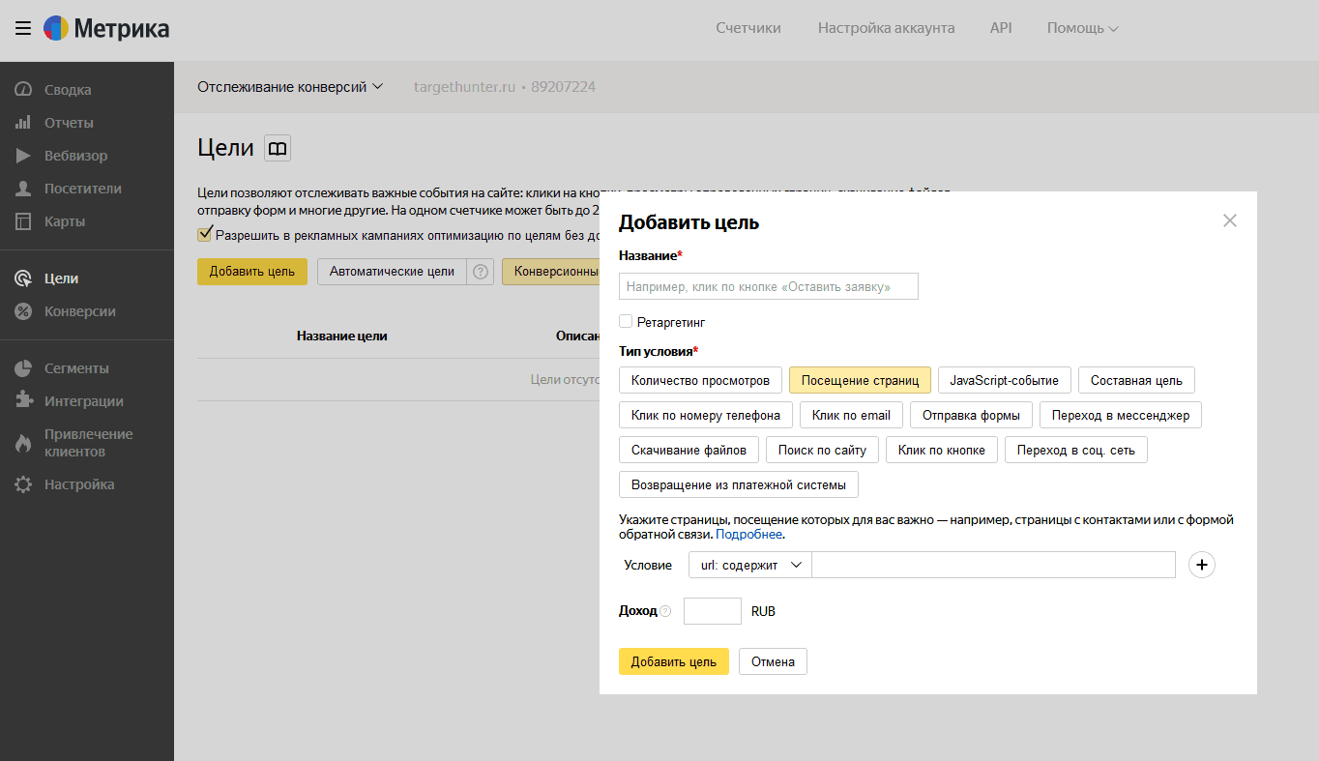The height and width of the screenshot is (761, 1319).
Task: Click the Интеграции puzzle icon
Action: pos(24,401)
